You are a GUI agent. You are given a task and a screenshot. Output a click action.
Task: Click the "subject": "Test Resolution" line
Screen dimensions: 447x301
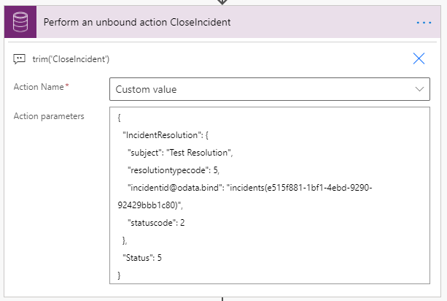179,153
